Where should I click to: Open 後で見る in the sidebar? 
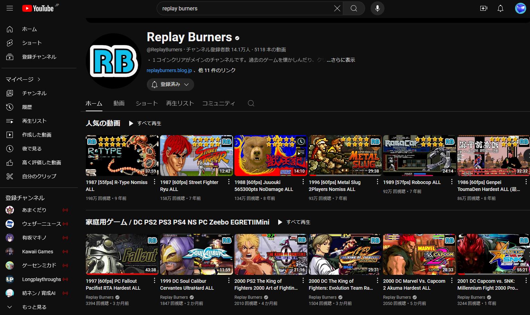tap(39, 149)
